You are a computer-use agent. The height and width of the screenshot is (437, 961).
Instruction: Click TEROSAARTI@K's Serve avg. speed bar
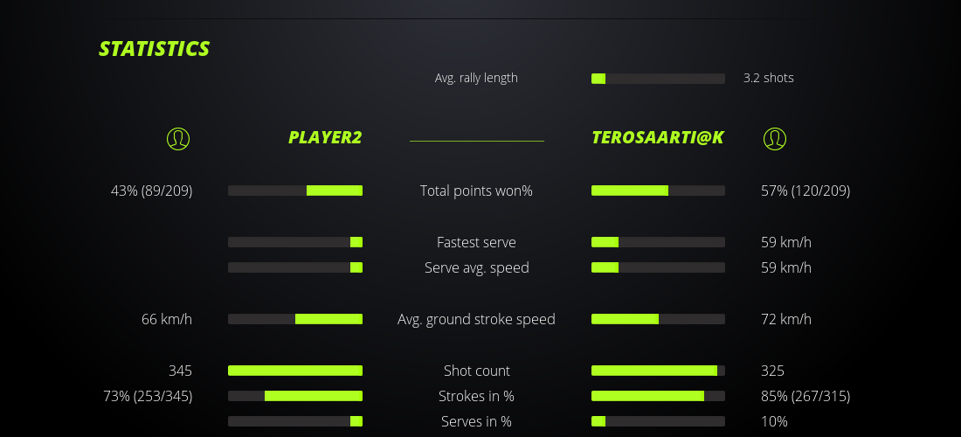coord(658,267)
